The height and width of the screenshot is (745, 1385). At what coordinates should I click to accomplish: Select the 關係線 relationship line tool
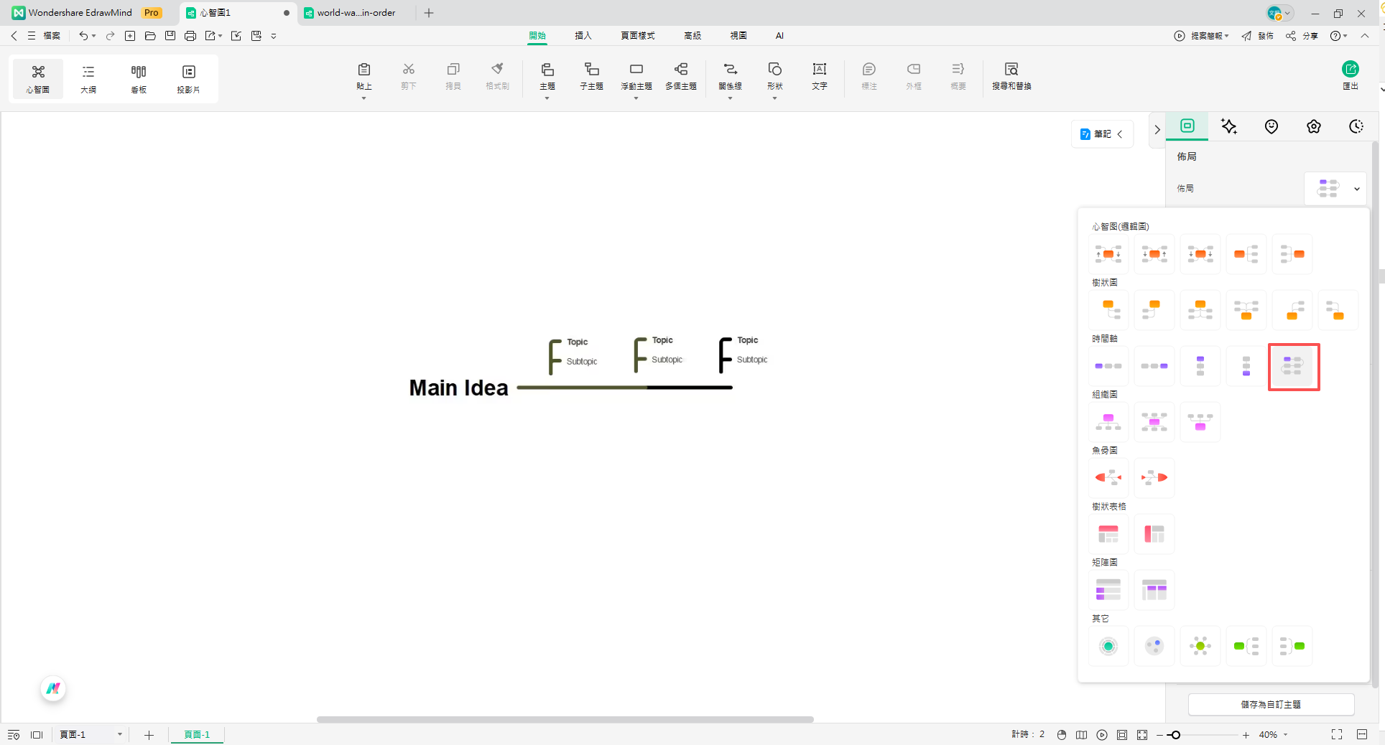pyautogui.click(x=730, y=75)
